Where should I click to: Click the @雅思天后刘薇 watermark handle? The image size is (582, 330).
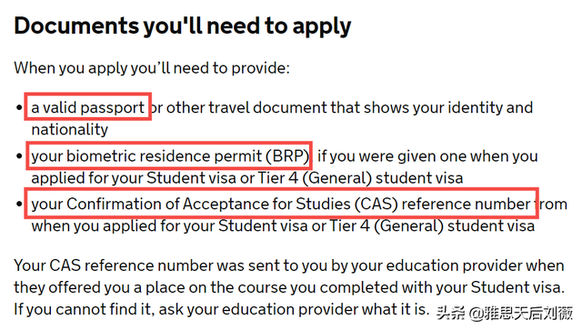pyautogui.click(x=521, y=314)
